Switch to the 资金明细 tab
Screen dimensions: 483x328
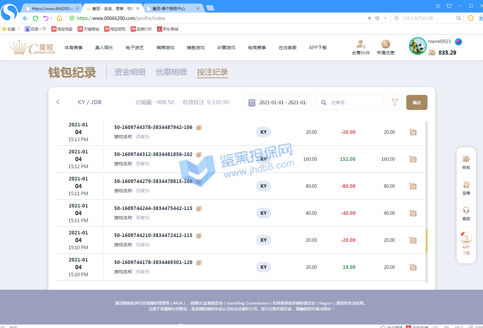(130, 72)
